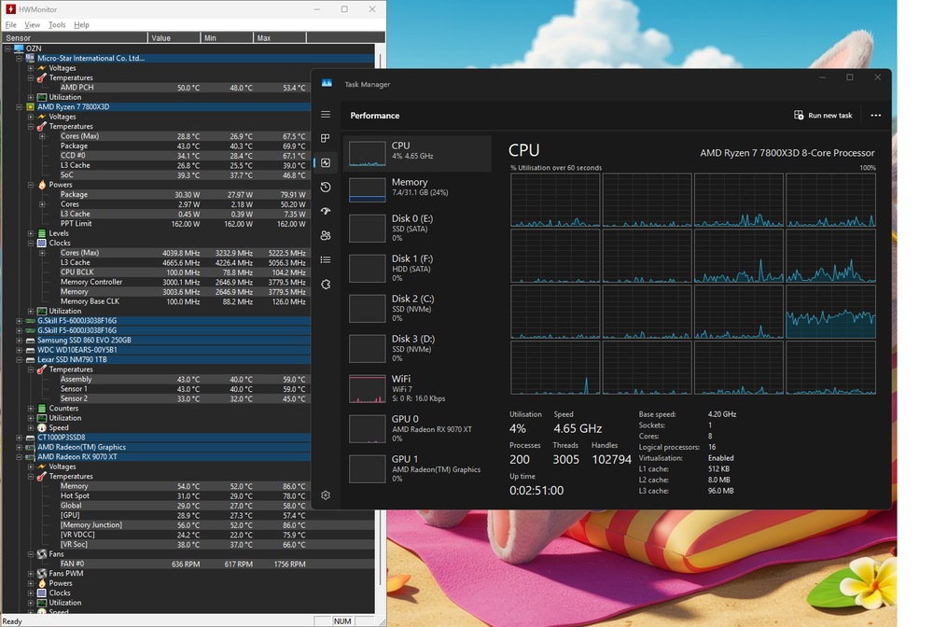This screenshot has height=627, width=933.
Task: Click the Speed gauge icon under Lexar SSD
Action: point(42,427)
